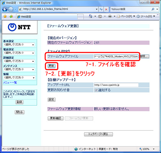Screen dimensions: 161x153
Task: Click the Home icon in toolbar
Action: [90, 16]
